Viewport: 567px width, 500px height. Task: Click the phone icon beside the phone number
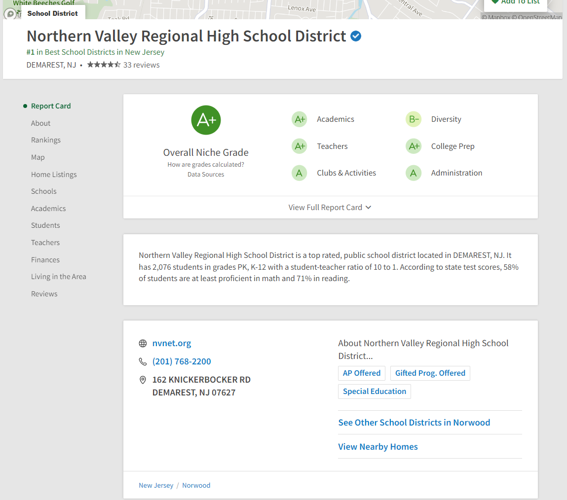point(143,361)
